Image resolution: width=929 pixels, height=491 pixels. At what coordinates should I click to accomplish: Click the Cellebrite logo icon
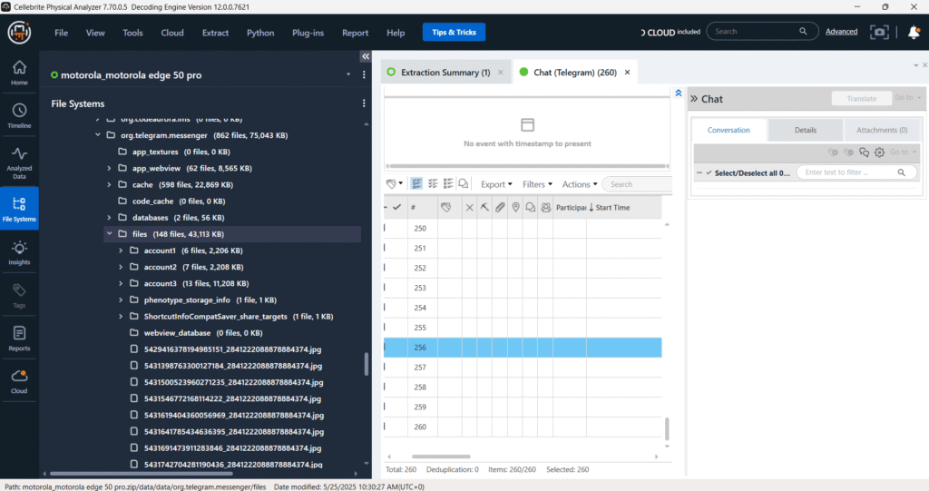(x=19, y=32)
